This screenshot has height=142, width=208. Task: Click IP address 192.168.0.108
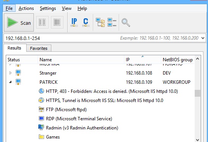[139, 73]
